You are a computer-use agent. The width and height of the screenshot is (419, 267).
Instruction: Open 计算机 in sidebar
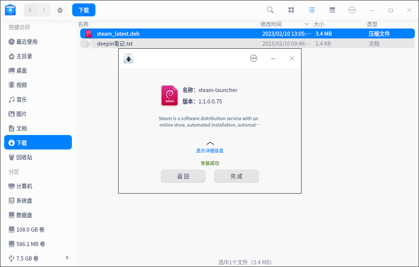pyautogui.click(x=38, y=186)
